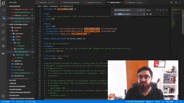Open the Extensions view
Viewport: 184px width, 103px height.
[3, 32]
